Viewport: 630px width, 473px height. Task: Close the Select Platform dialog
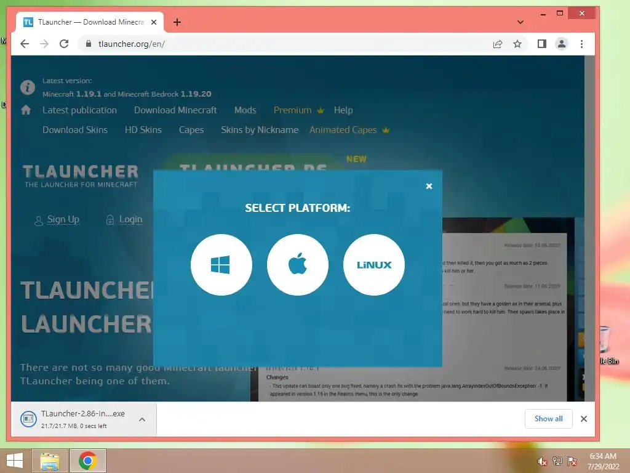tap(429, 186)
